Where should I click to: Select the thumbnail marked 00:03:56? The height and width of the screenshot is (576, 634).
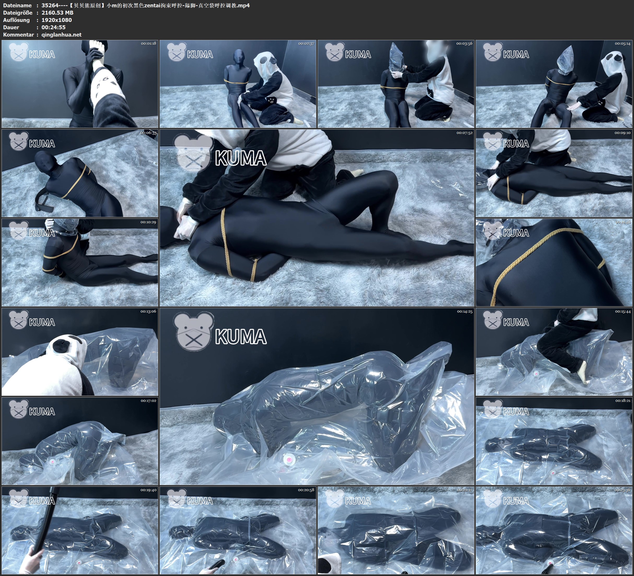pyautogui.click(x=396, y=84)
